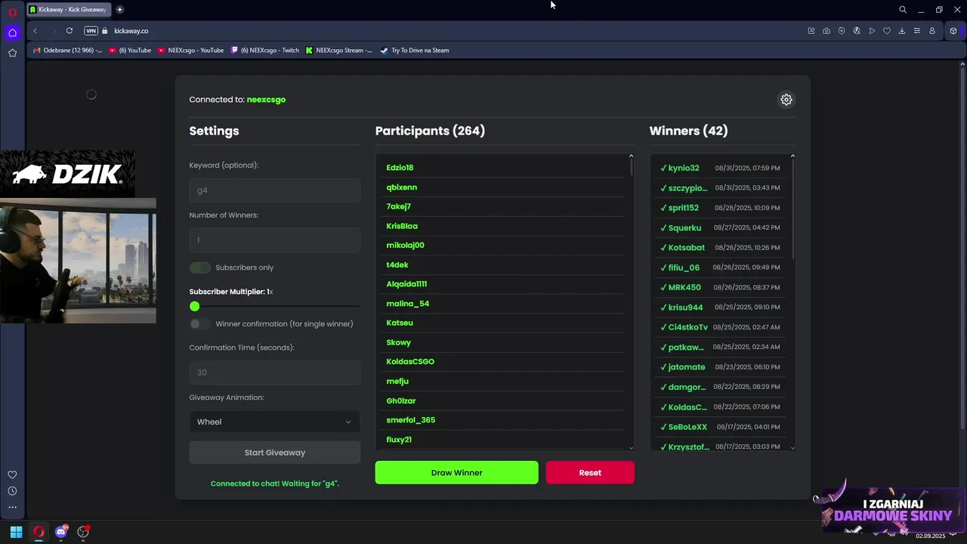Open the Odebrane Gmail bookmark
This screenshot has height=544, width=967.
(68, 51)
